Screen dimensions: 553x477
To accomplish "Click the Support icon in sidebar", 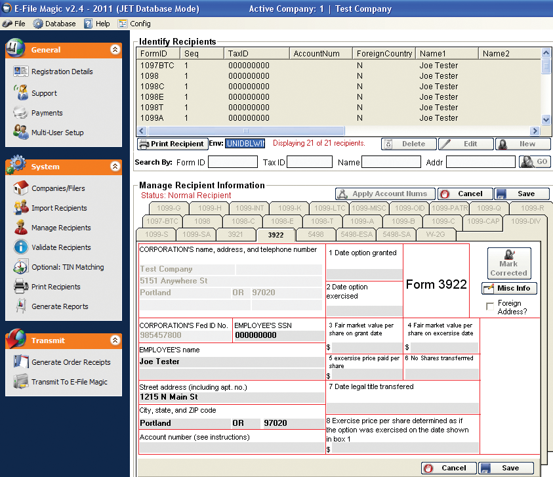I will (x=21, y=93).
